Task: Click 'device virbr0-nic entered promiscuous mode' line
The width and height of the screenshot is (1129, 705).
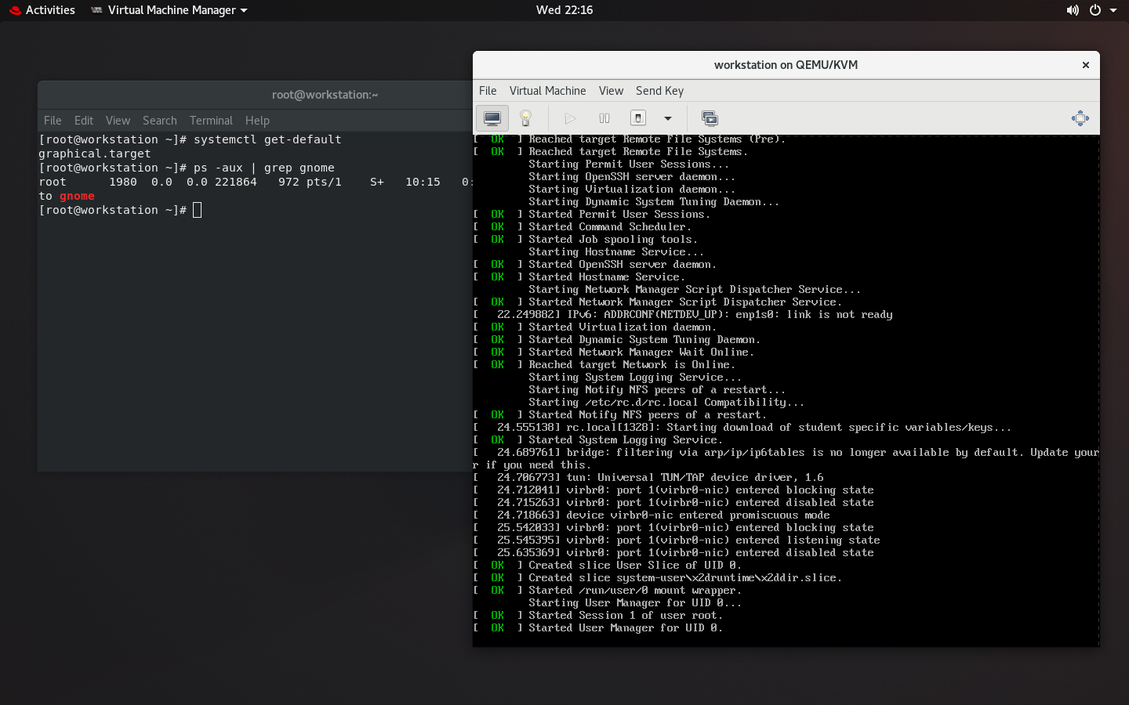Action: pos(698,515)
